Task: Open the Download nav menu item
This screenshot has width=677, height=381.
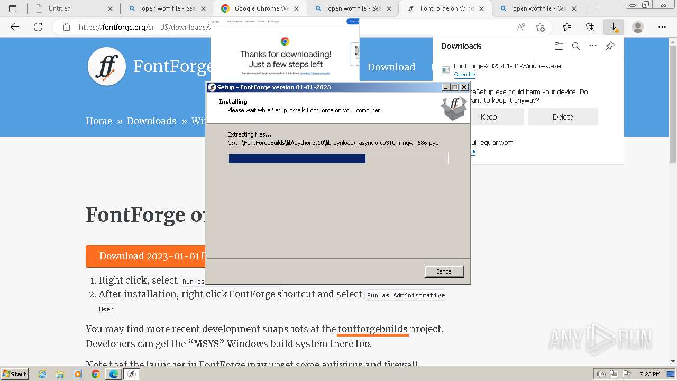Action: click(391, 67)
